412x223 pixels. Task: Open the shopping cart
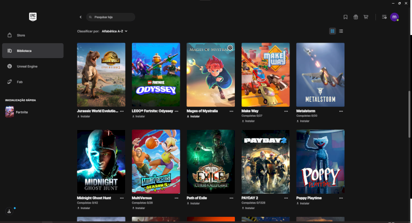click(x=366, y=17)
